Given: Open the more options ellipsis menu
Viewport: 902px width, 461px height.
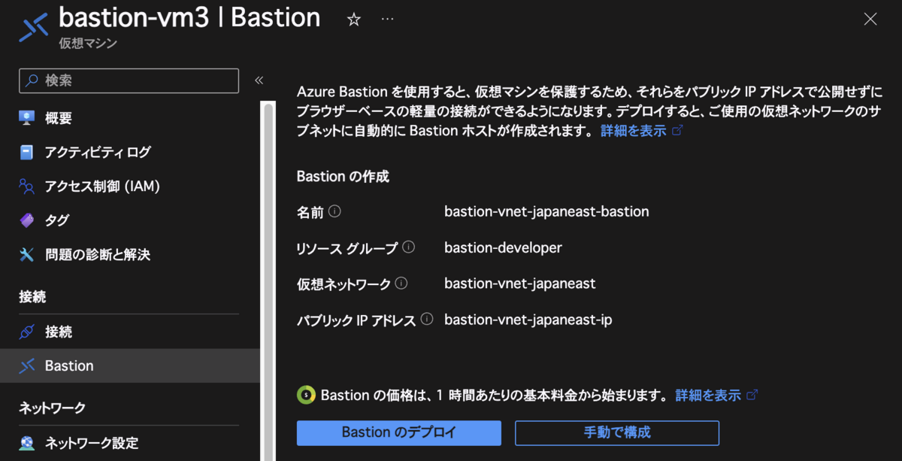Looking at the screenshot, I should 388,19.
